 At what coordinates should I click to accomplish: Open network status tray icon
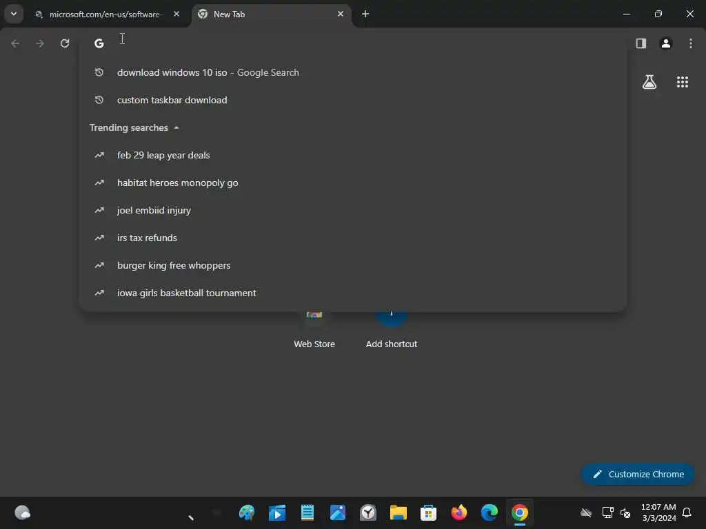click(x=608, y=512)
